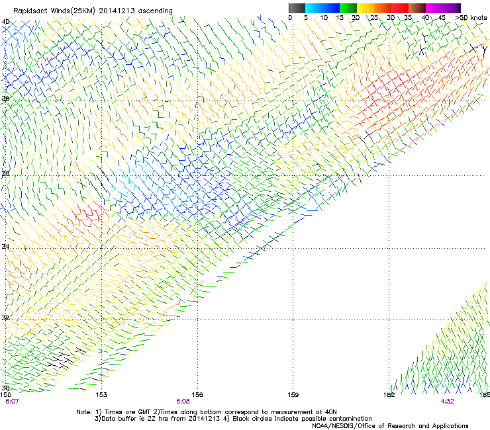
Task: Select the cyan 5-10 knots legend swatch
Action: coord(314,8)
